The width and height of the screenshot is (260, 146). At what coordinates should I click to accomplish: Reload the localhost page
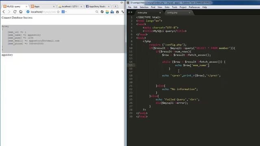(x=15, y=12)
